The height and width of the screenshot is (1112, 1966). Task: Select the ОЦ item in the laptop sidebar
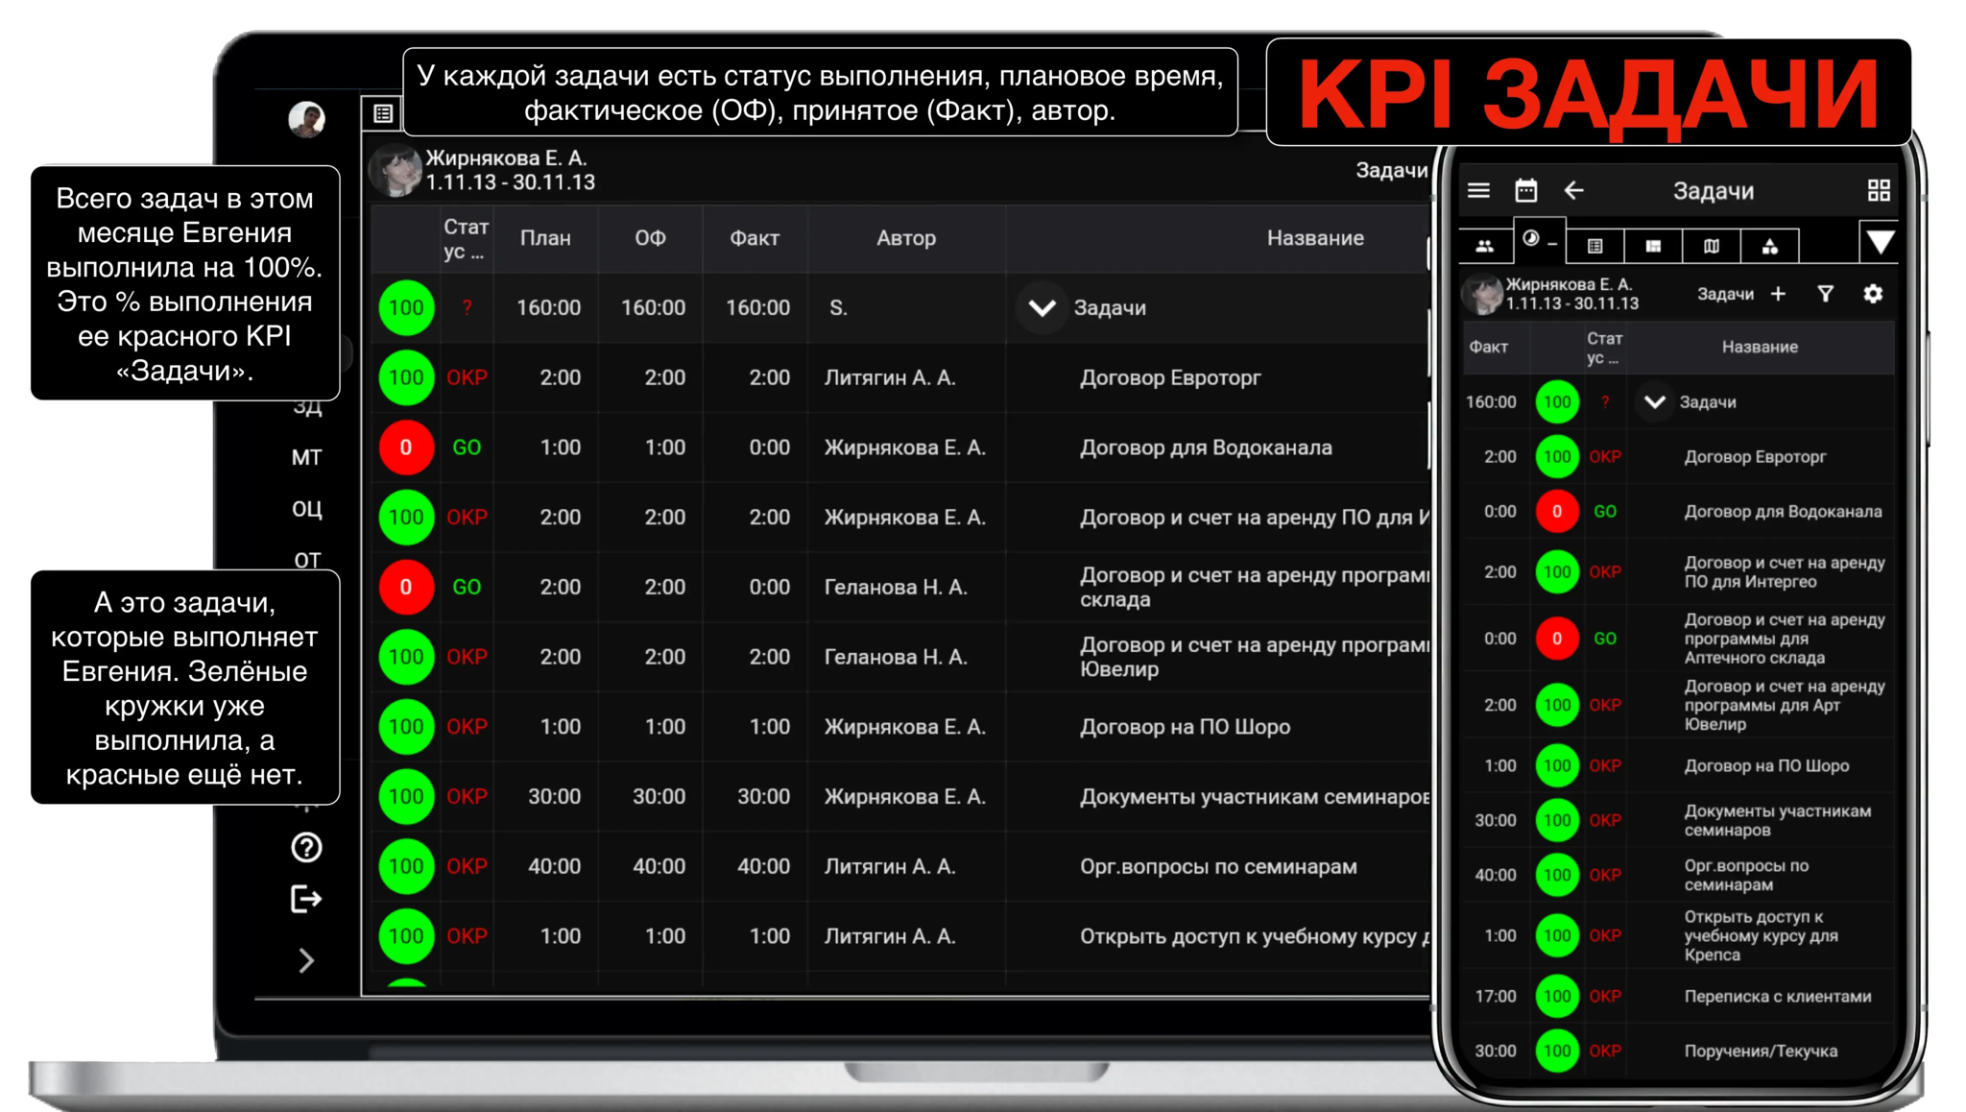pyautogui.click(x=306, y=509)
